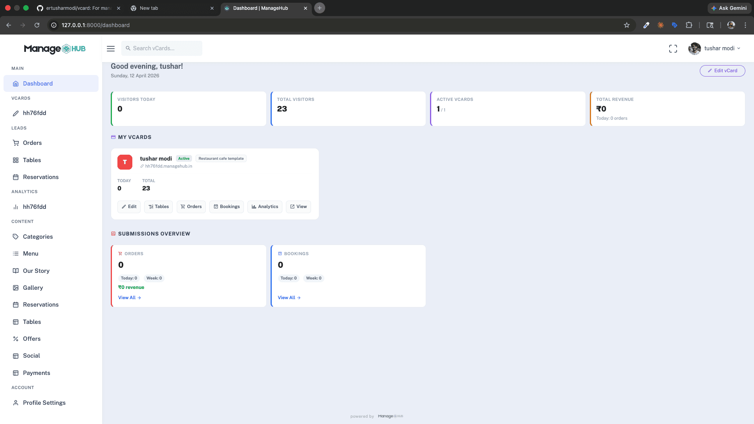Click the Restaurant cafe template tag

pyautogui.click(x=221, y=159)
